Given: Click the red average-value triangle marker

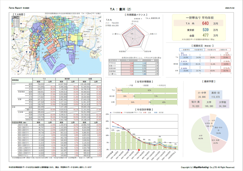Looking at the screenshot, I should [x=139, y=150].
